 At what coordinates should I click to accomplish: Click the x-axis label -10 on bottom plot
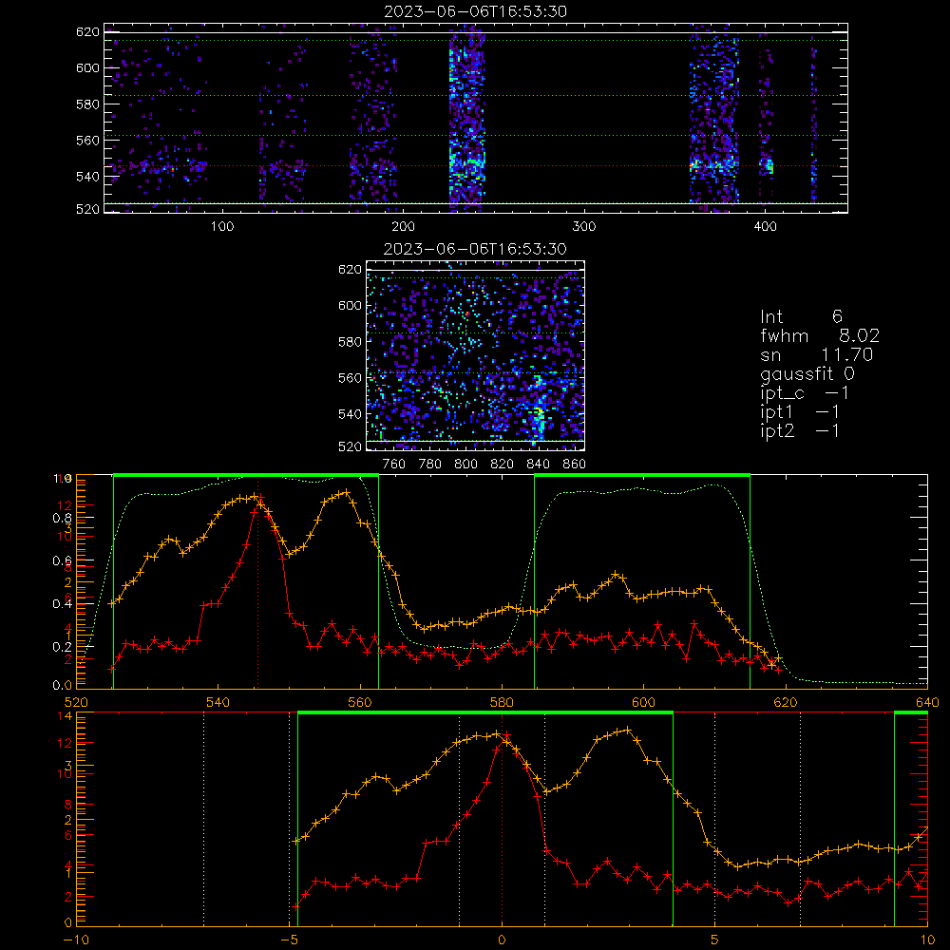pos(76,940)
